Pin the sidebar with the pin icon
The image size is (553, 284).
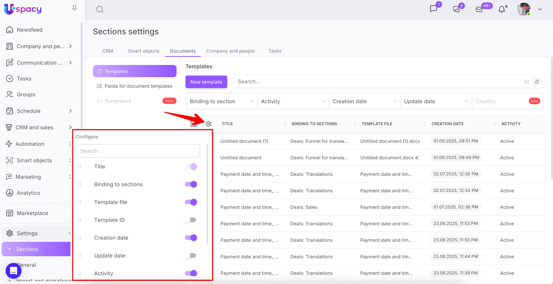coord(75,8)
